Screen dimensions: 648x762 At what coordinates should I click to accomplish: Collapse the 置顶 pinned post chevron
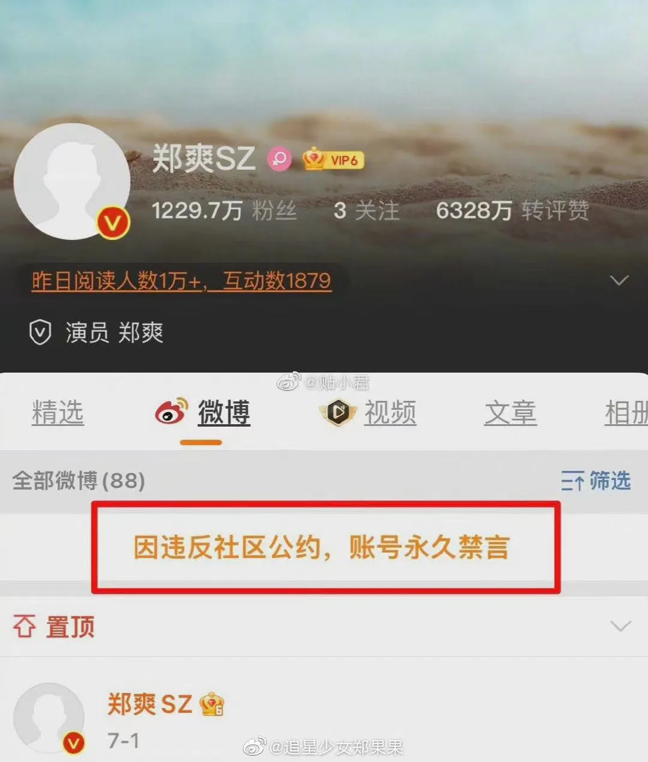[620, 626]
